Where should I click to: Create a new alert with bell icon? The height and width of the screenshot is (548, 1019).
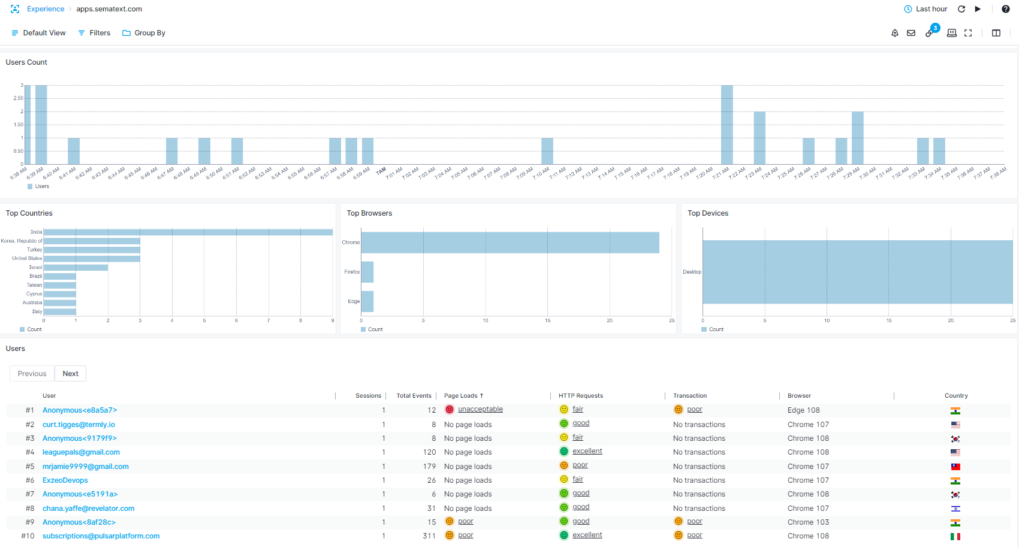[895, 33]
